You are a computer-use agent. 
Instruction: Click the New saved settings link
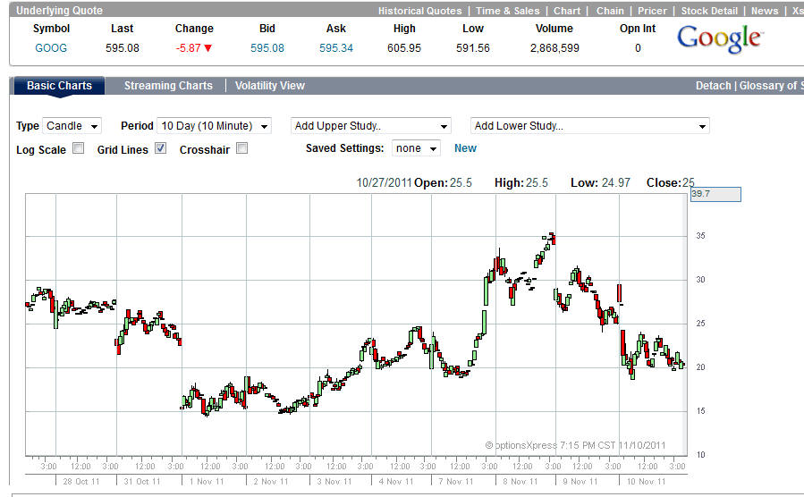click(x=465, y=148)
